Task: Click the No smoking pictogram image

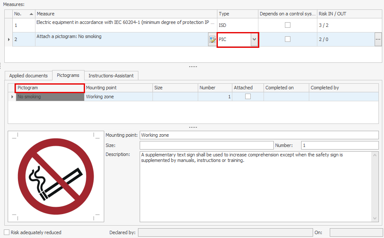Action: [x=56, y=176]
